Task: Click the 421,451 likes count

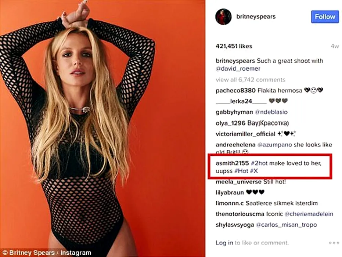Action: pyautogui.click(x=234, y=46)
